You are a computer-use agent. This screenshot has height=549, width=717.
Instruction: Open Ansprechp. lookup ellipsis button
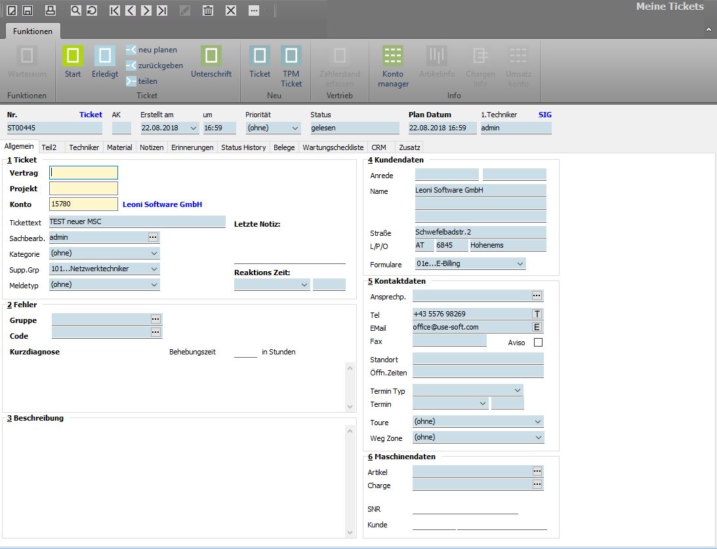537,295
